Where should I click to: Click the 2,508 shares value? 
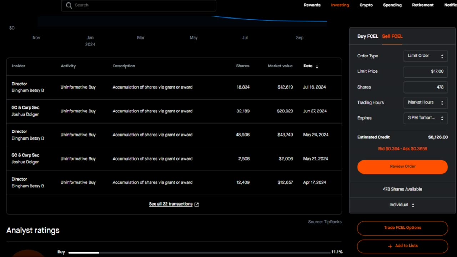[244, 159]
